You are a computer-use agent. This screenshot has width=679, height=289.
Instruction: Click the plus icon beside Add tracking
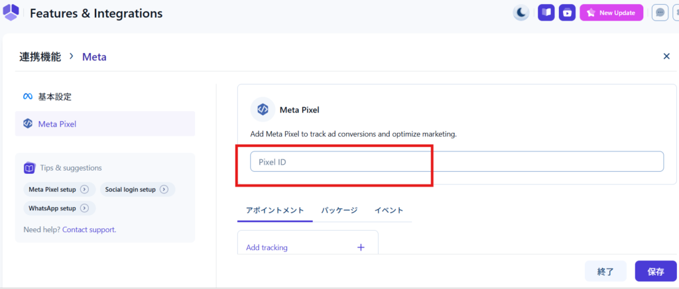point(361,247)
